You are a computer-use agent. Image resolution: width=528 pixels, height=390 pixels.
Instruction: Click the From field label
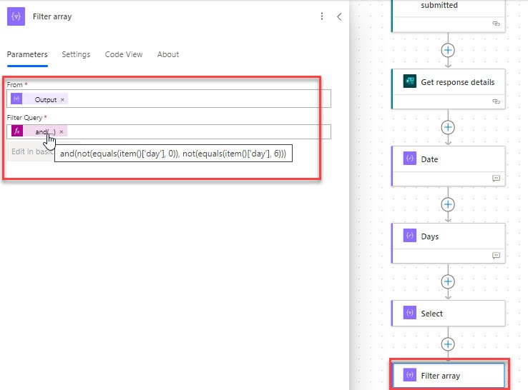(15, 85)
